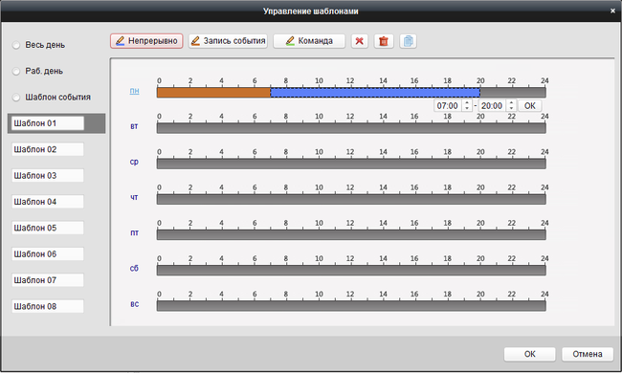Select the Шаблон 04 template

point(48,202)
